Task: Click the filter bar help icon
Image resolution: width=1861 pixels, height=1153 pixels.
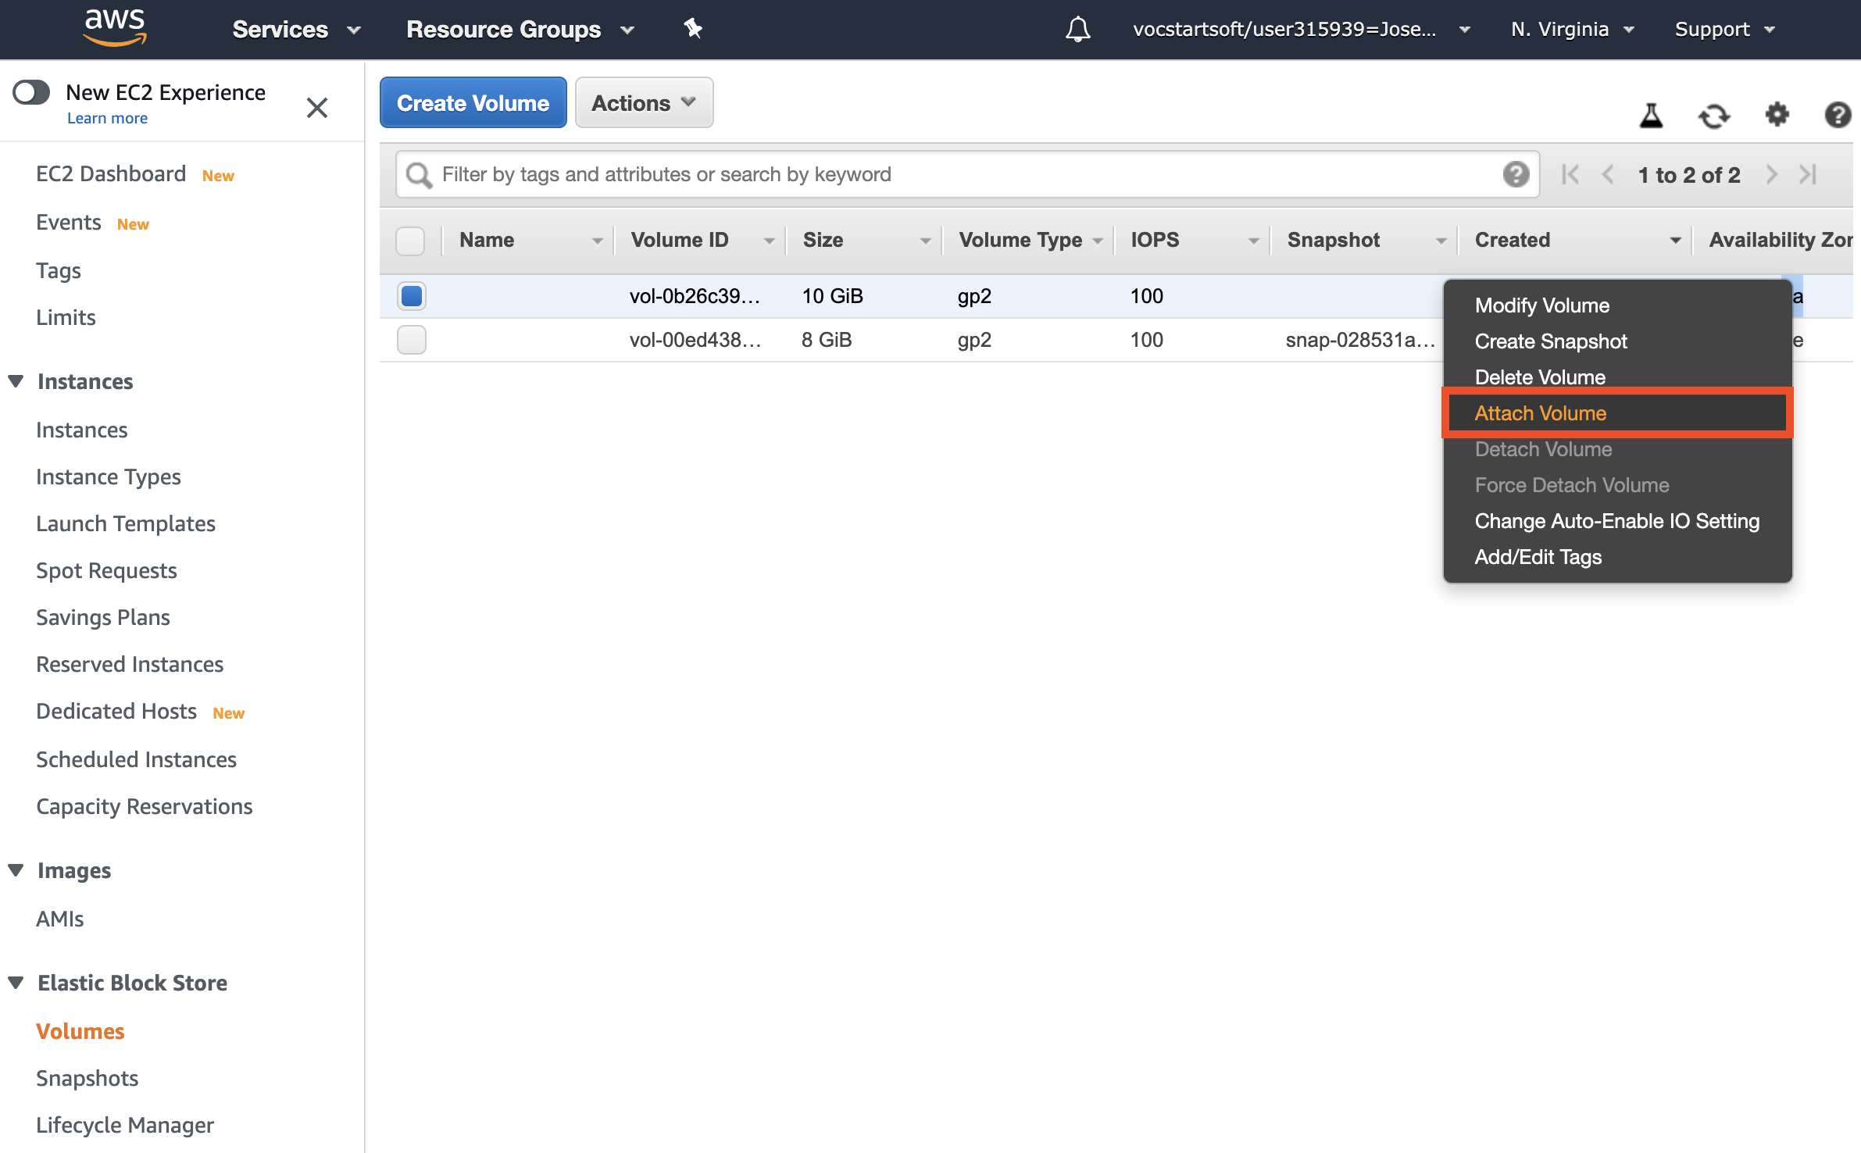Action: pyautogui.click(x=1516, y=174)
